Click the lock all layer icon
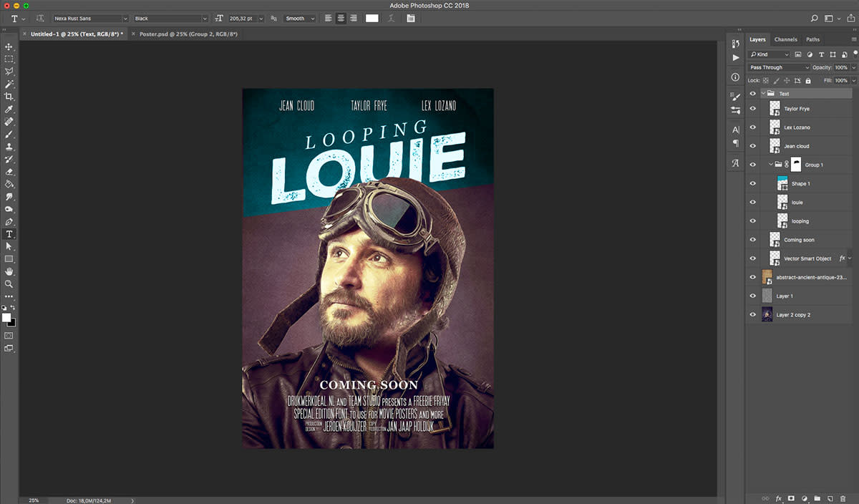The height and width of the screenshot is (504, 859). click(x=808, y=81)
